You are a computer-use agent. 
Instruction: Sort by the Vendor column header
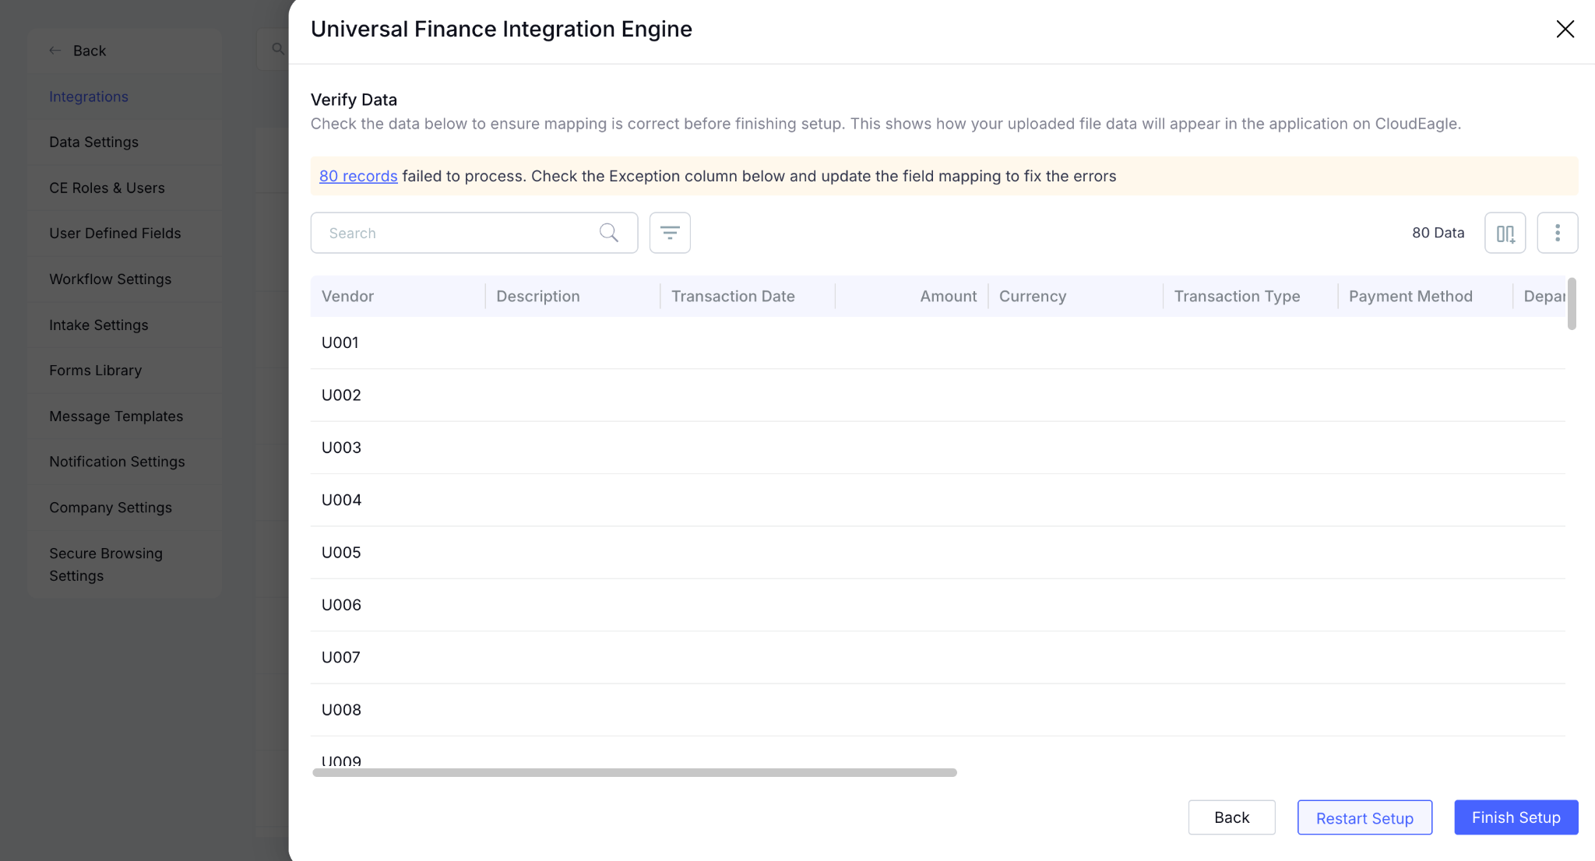[x=347, y=296]
